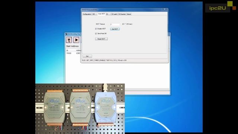This screenshot has height=134, width=238.
Task: Click the Set WDT button
Action: [x=115, y=29]
